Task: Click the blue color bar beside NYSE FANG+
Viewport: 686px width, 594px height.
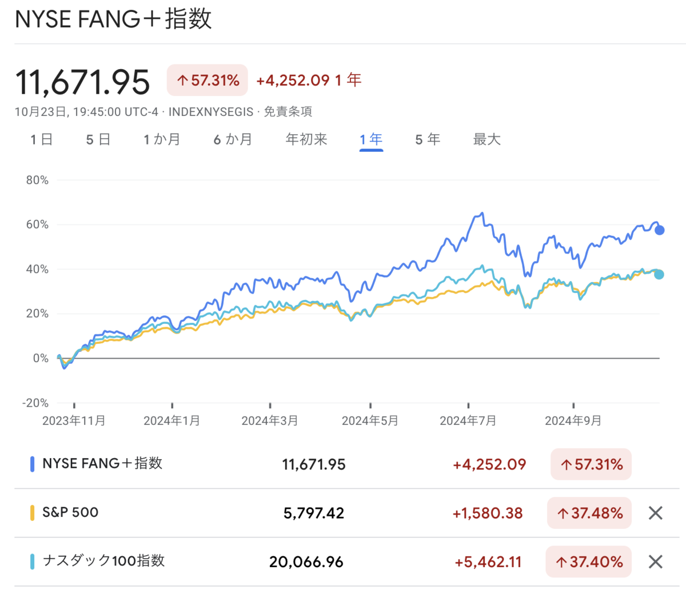Action: [x=32, y=463]
